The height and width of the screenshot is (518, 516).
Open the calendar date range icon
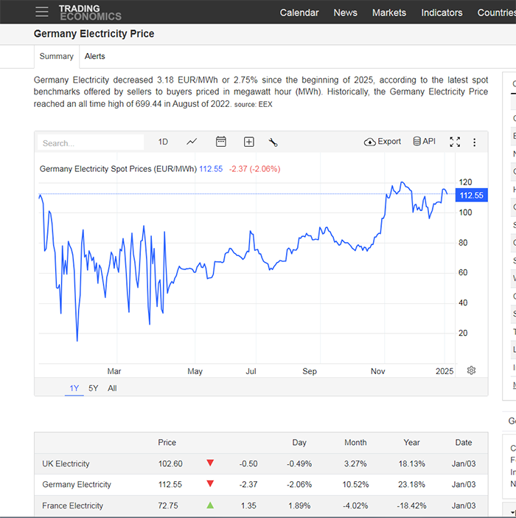coord(220,142)
